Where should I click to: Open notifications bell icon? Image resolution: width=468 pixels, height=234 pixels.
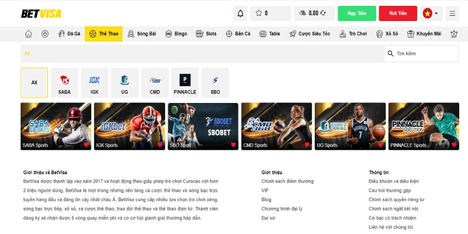[x=240, y=13]
